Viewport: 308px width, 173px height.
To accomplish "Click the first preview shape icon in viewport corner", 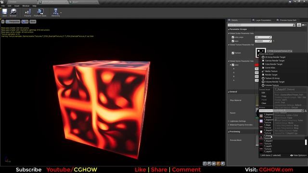I will pyautogui.click(x=205, y=163).
